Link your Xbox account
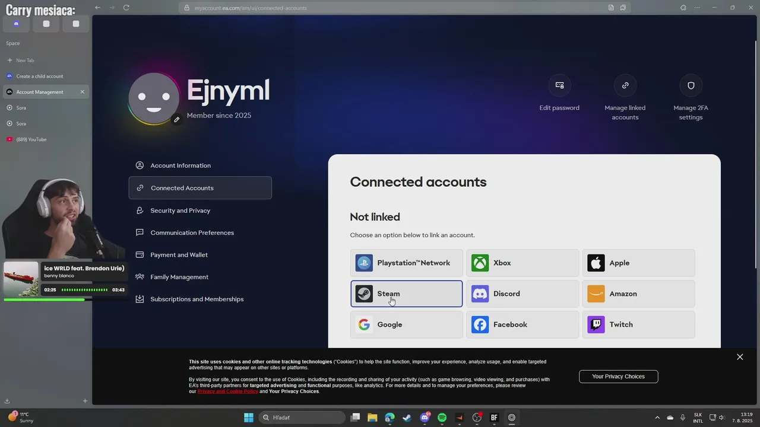The width and height of the screenshot is (760, 427). coord(522,263)
